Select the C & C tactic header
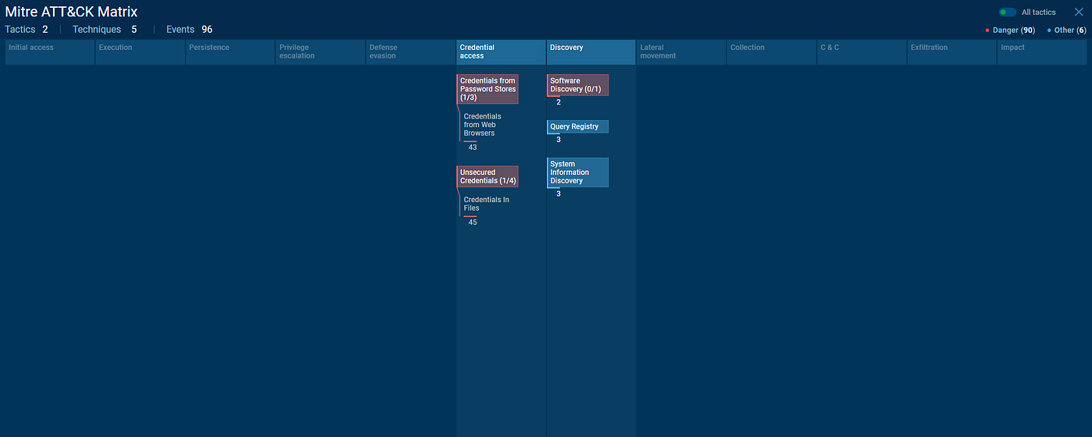 pos(861,52)
